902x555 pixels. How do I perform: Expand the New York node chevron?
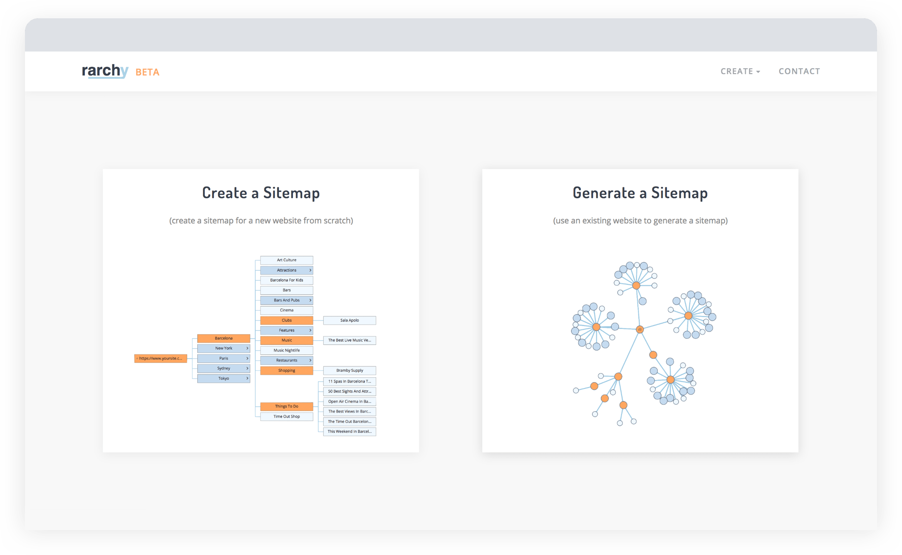point(247,349)
